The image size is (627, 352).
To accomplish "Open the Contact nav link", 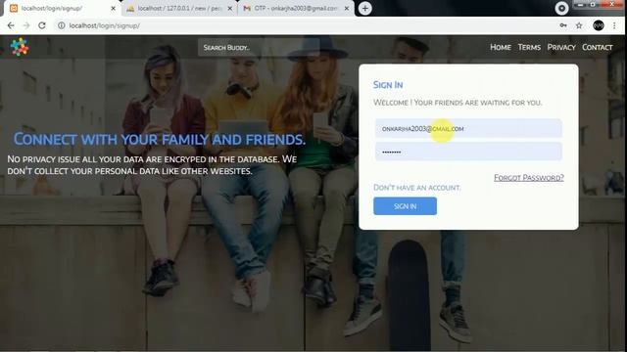I will coord(597,47).
